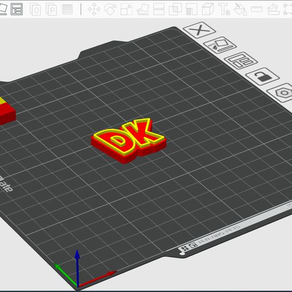Select the Color painting bucket tool

tap(241, 9)
